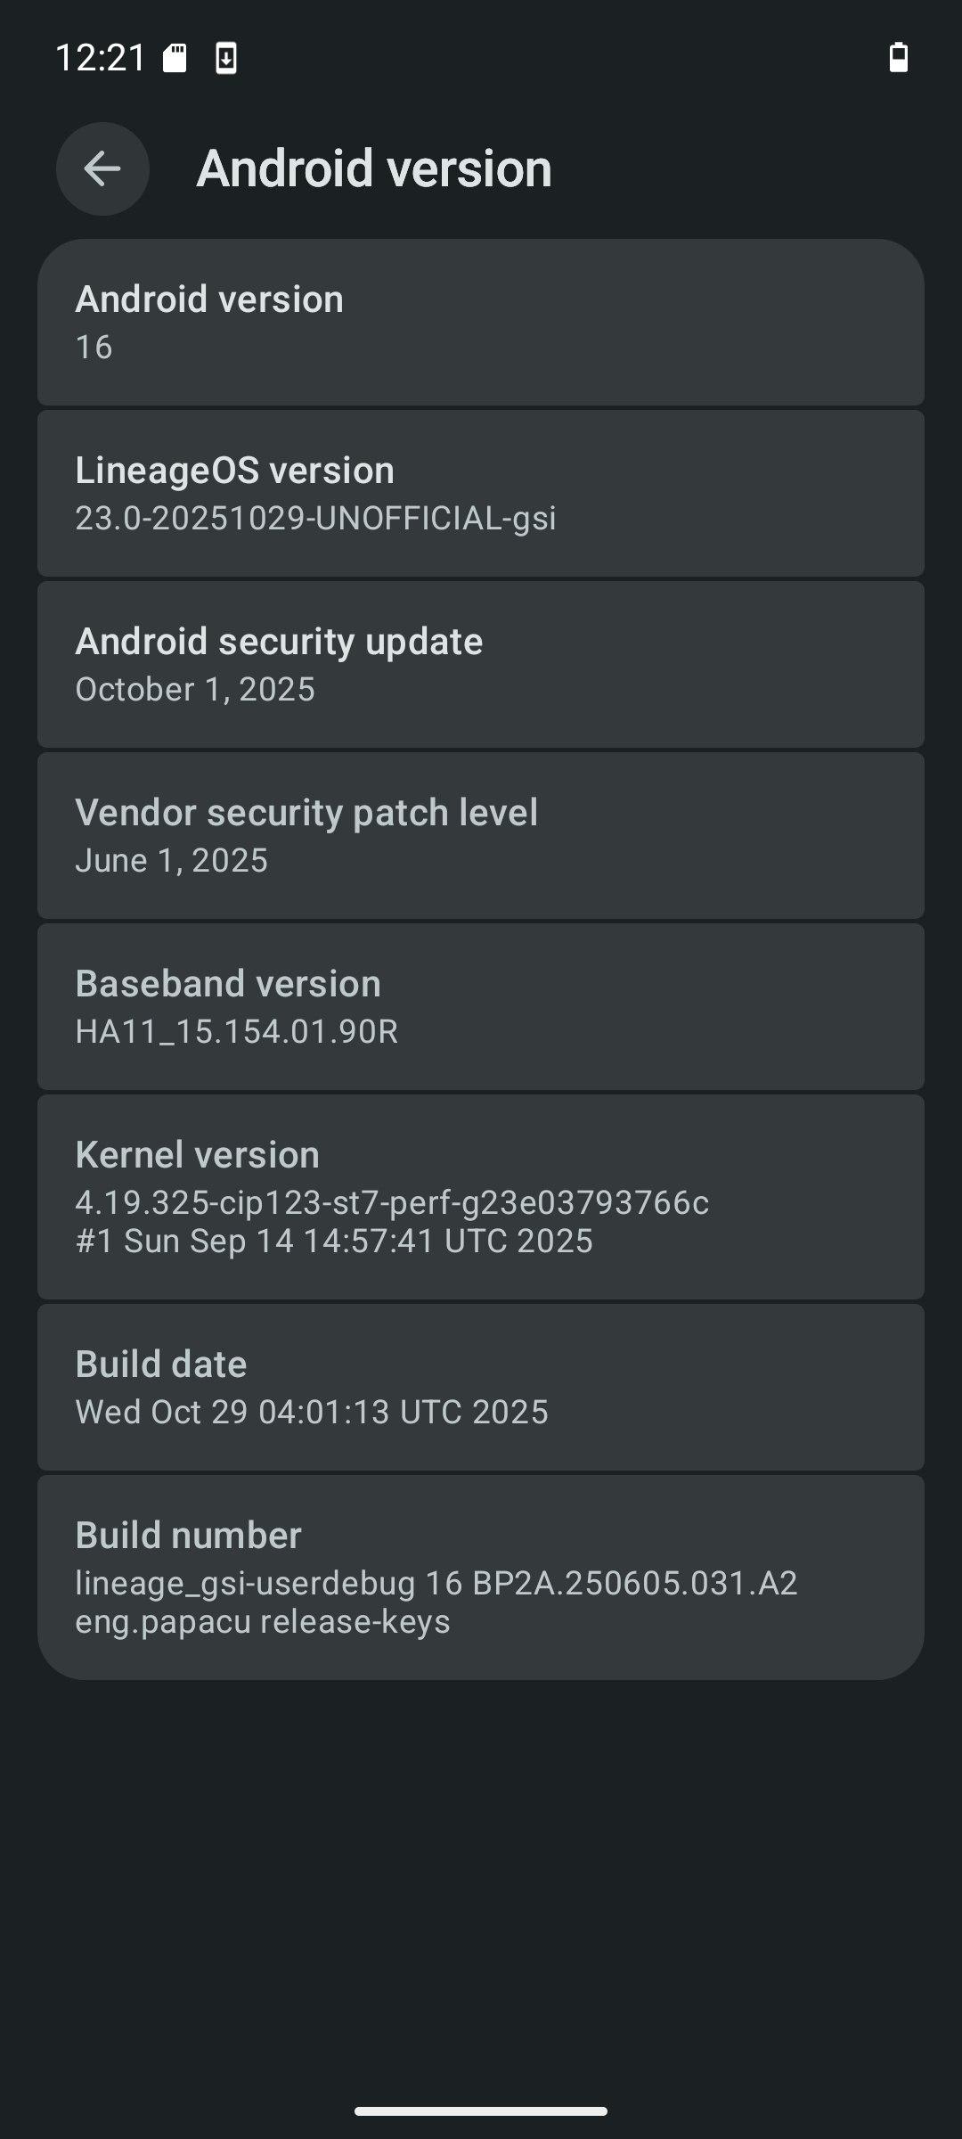This screenshot has height=2139, width=962.
Task: Tap the 23.0-20251029-UNOFFICIAL-gsi text
Action: coord(315,519)
